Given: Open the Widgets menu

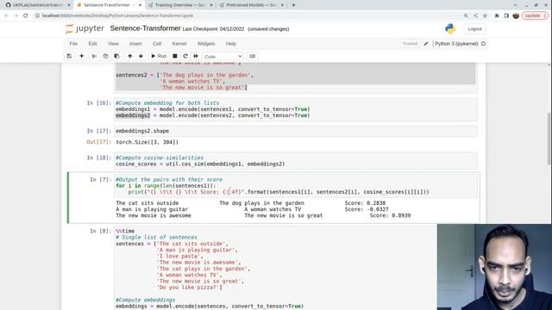Looking at the screenshot, I should point(206,44).
